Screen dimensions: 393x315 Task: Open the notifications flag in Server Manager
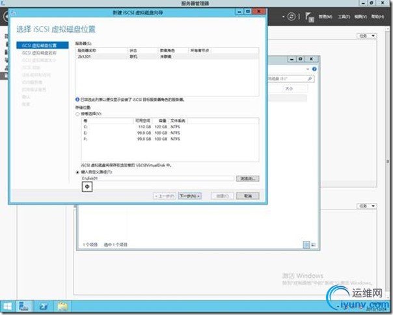tap(310, 17)
